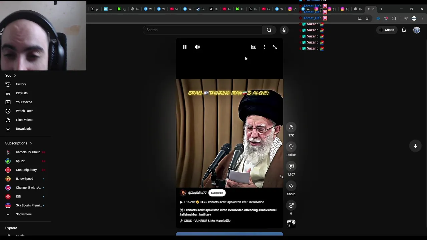Open the linked F16 edit video
The image size is (427, 240).
point(222,202)
